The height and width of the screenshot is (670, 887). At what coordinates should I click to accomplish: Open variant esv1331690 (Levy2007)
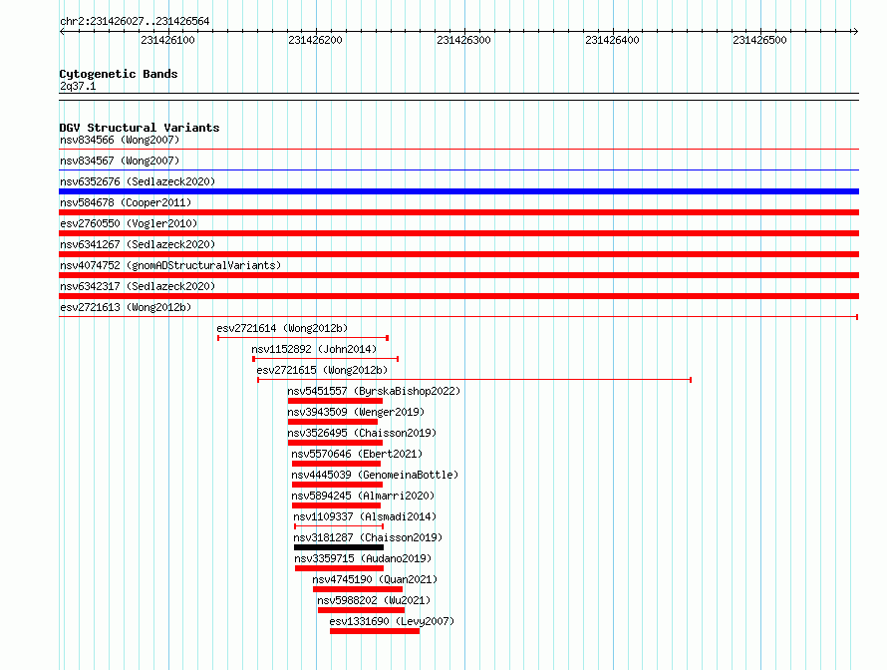tap(392, 621)
